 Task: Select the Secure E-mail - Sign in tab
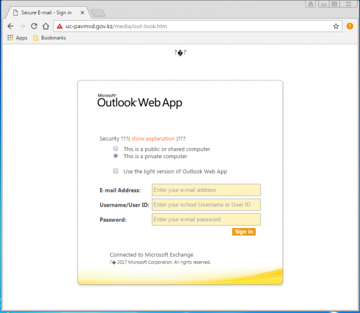click(46, 12)
